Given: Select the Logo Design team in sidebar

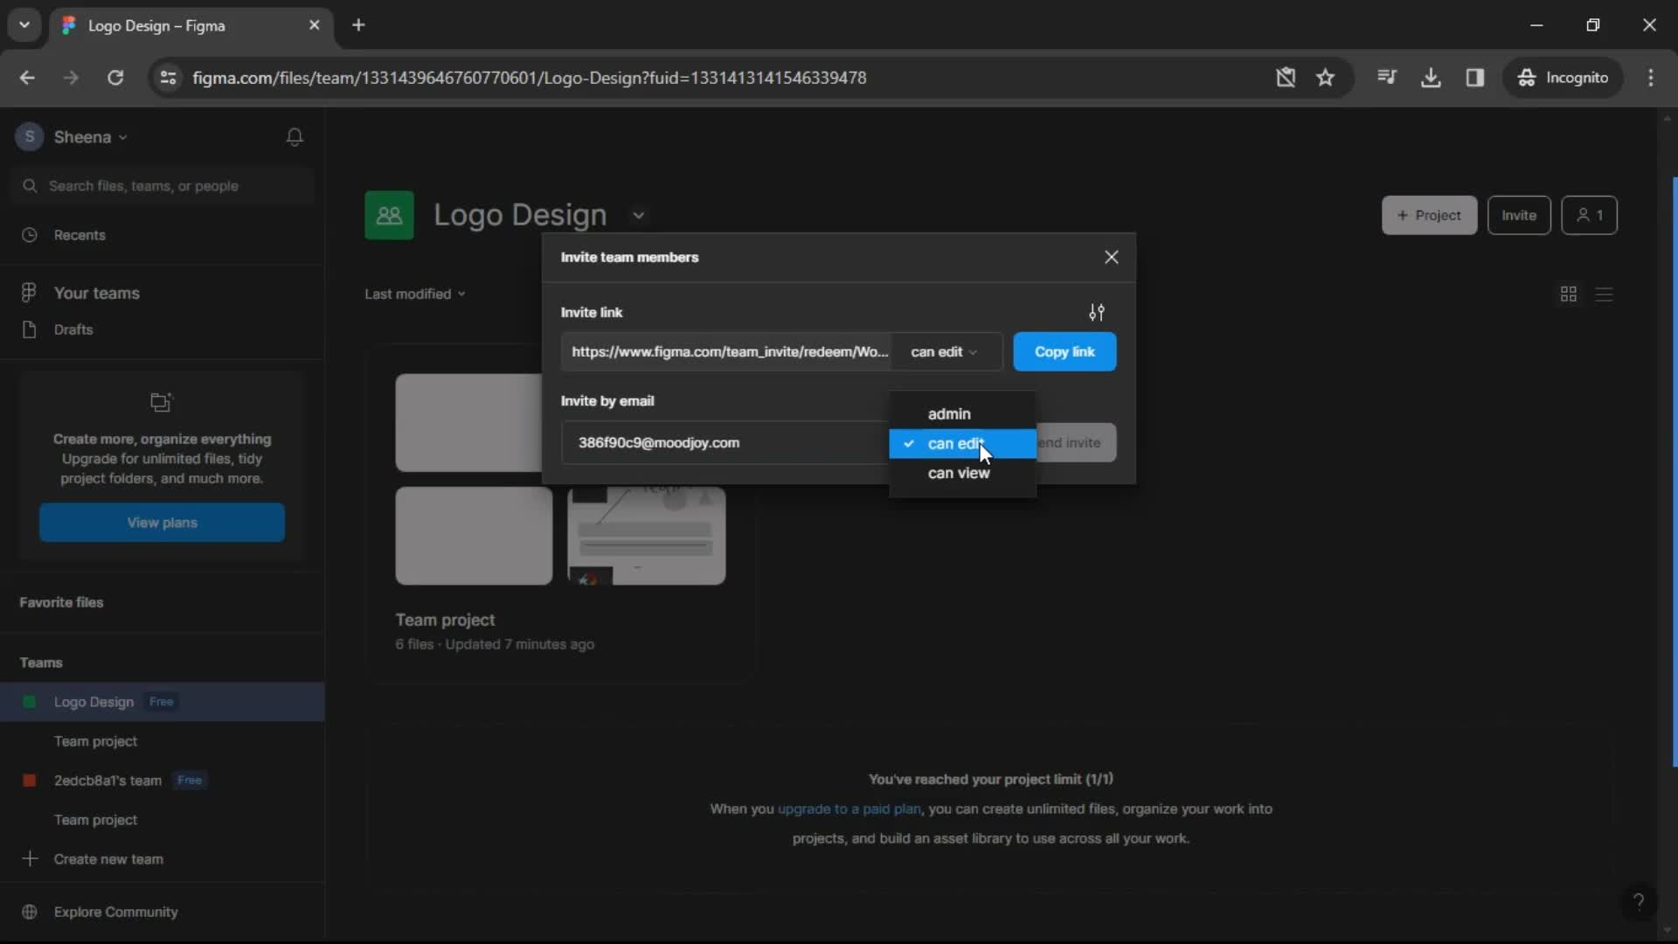Looking at the screenshot, I should pyautogui.click(x=163, y=702).
